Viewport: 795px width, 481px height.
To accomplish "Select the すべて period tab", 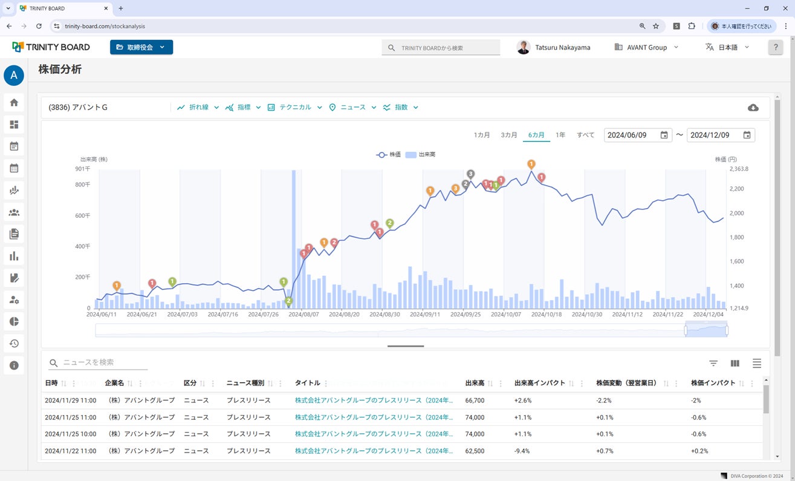I will click(x=585, y=135).
